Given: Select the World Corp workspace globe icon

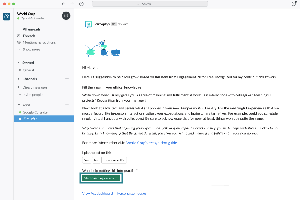Looking at the screenshot, I should click(x=6, y=17).
